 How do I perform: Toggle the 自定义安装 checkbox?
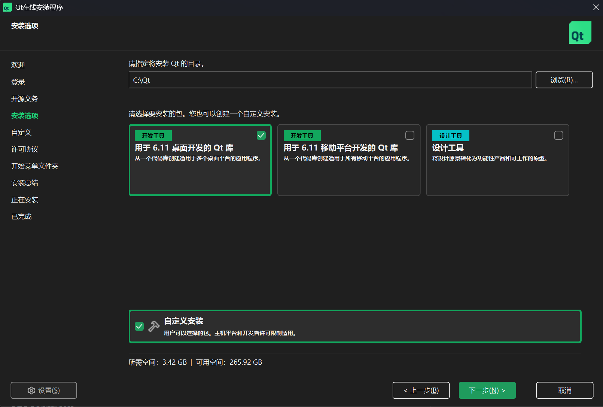pyautogui.click(x=139, y=326)
